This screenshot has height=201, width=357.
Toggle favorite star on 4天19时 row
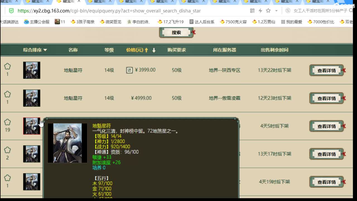pos(8,178)
